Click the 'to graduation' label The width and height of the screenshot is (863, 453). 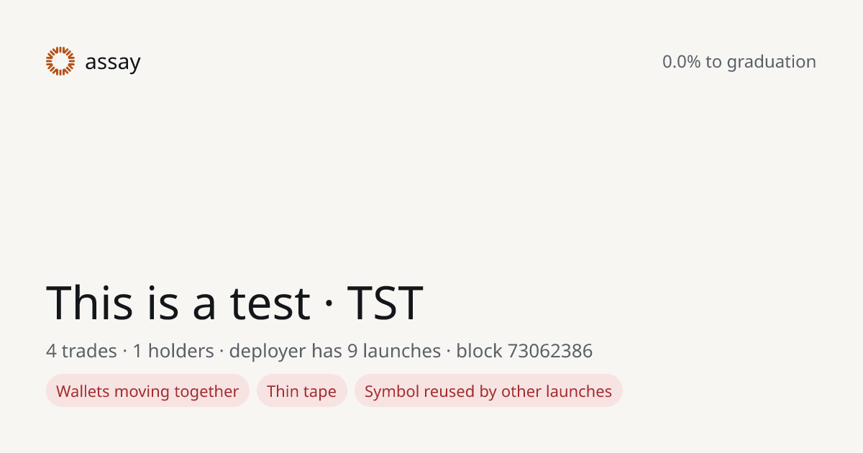tap(761, 63)
